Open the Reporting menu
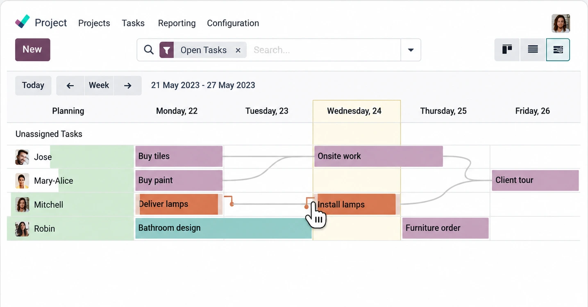This screenshot has width=588, height=307. [x=177, y=23]
